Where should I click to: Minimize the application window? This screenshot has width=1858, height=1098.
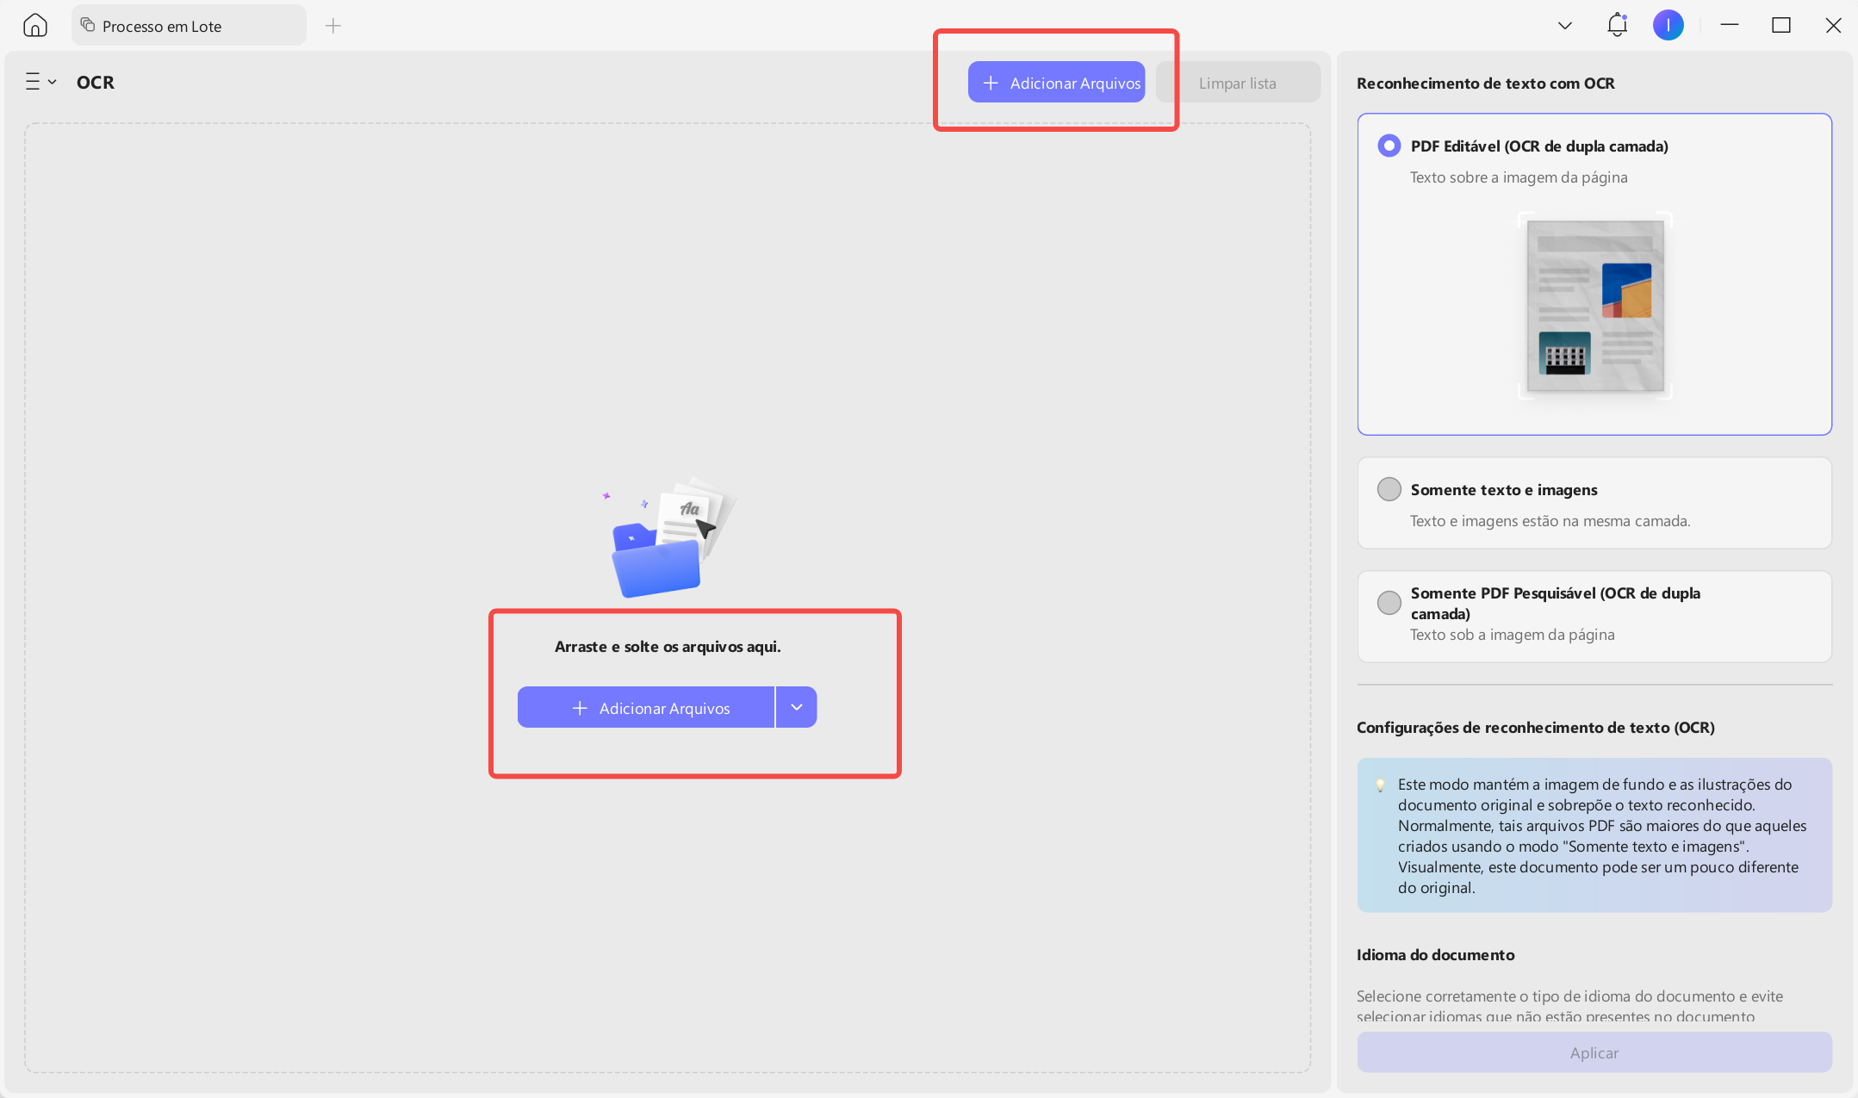coord(1729,25)
